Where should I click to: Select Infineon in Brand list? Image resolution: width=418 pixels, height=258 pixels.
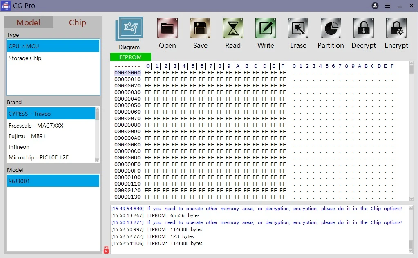click(51, 147)
